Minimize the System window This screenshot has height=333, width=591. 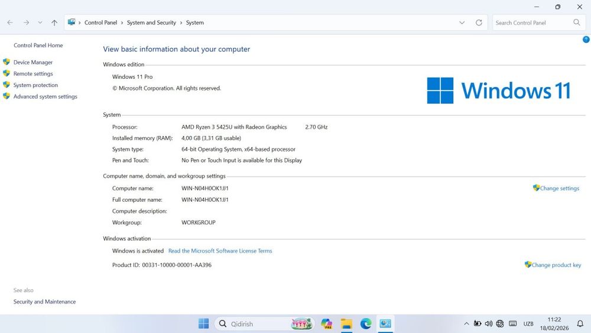[x=537, y=7]
